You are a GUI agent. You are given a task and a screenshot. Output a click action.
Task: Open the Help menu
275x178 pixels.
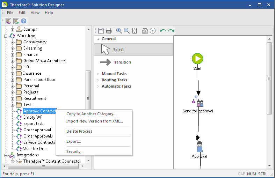click(x=49, y=13)
